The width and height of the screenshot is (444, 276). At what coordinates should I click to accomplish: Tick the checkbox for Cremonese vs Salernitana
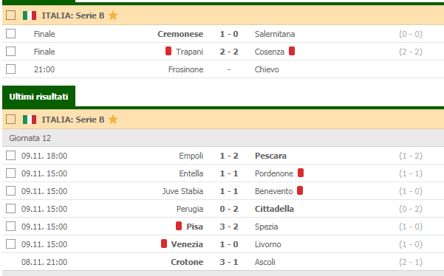coord(11,34)
